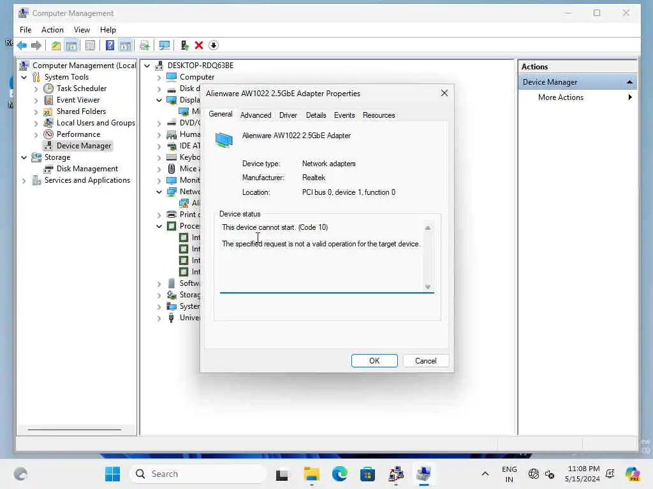This screenshot has height=489, width=653.
Task: Select Services and Applications node
Action: tap(87, 180)
